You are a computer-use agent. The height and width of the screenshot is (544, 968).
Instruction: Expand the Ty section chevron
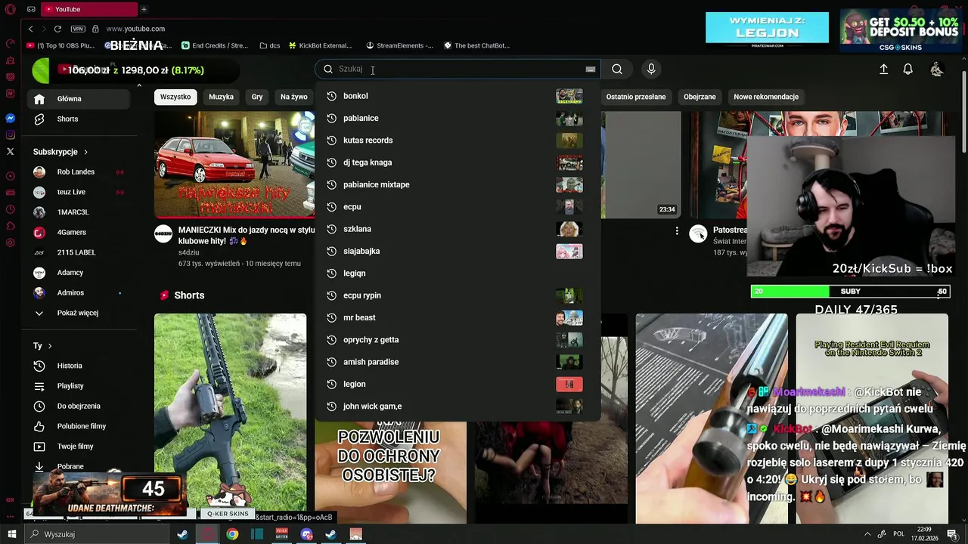click(50, 346)
